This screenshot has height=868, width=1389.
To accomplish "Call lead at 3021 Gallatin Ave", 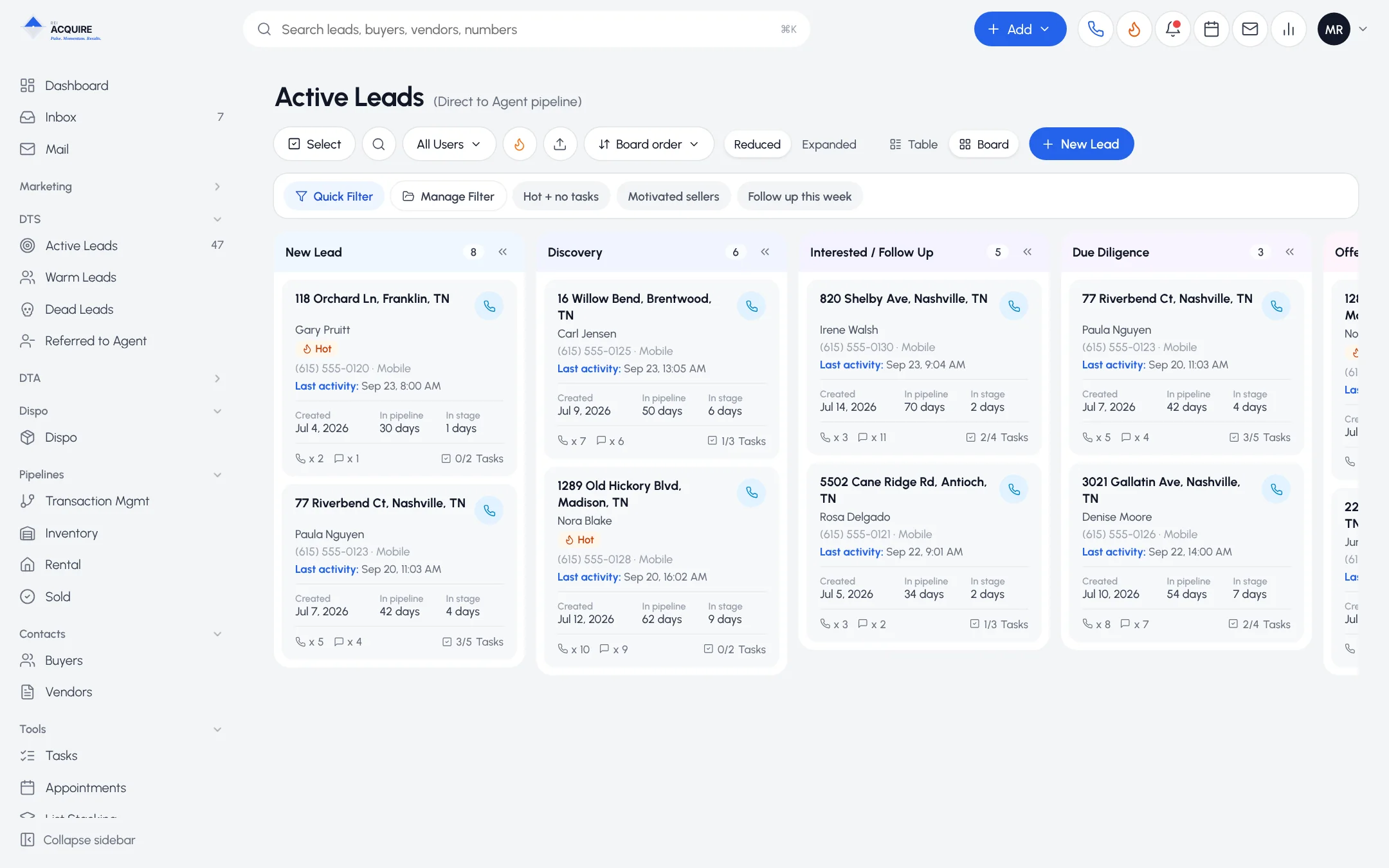I will tap(1276, 489).
